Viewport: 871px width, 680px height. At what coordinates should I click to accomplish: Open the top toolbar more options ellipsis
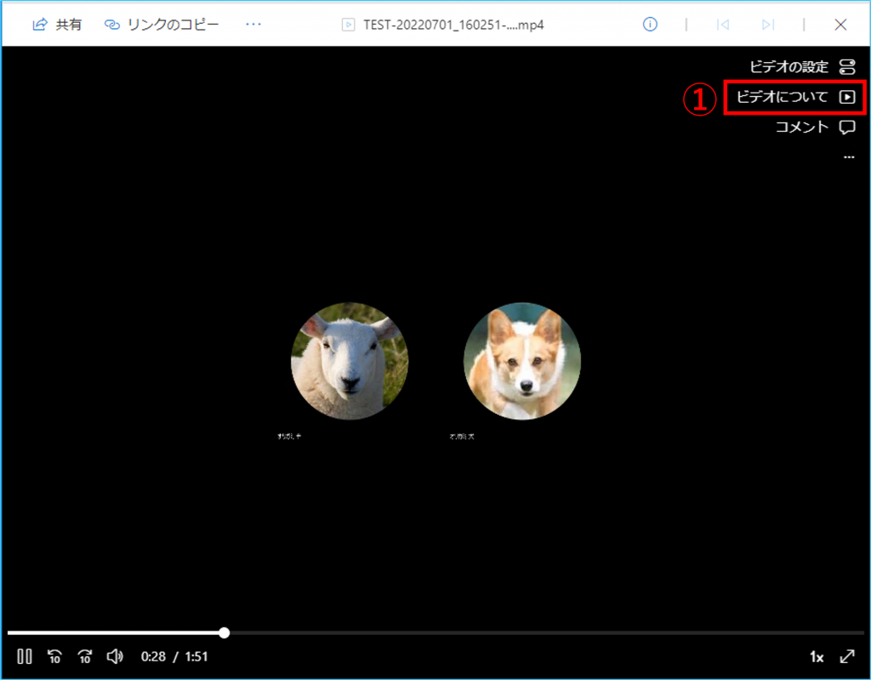coord(253,25)
